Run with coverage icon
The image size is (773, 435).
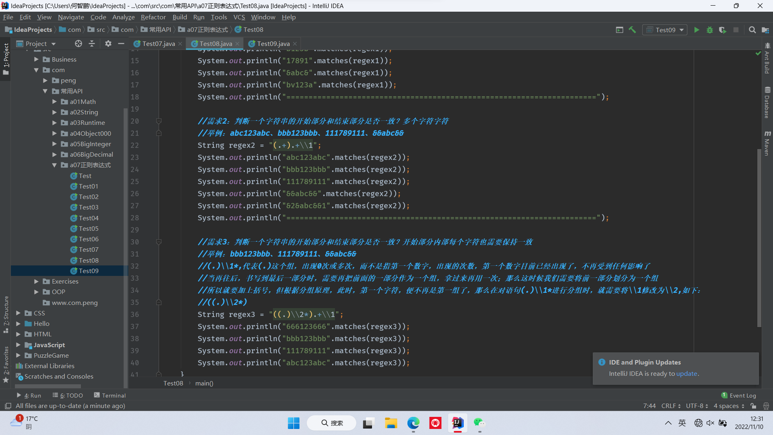tap(722, 30)
